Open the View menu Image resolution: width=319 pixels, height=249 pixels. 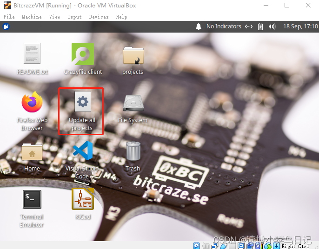(54, 17)
